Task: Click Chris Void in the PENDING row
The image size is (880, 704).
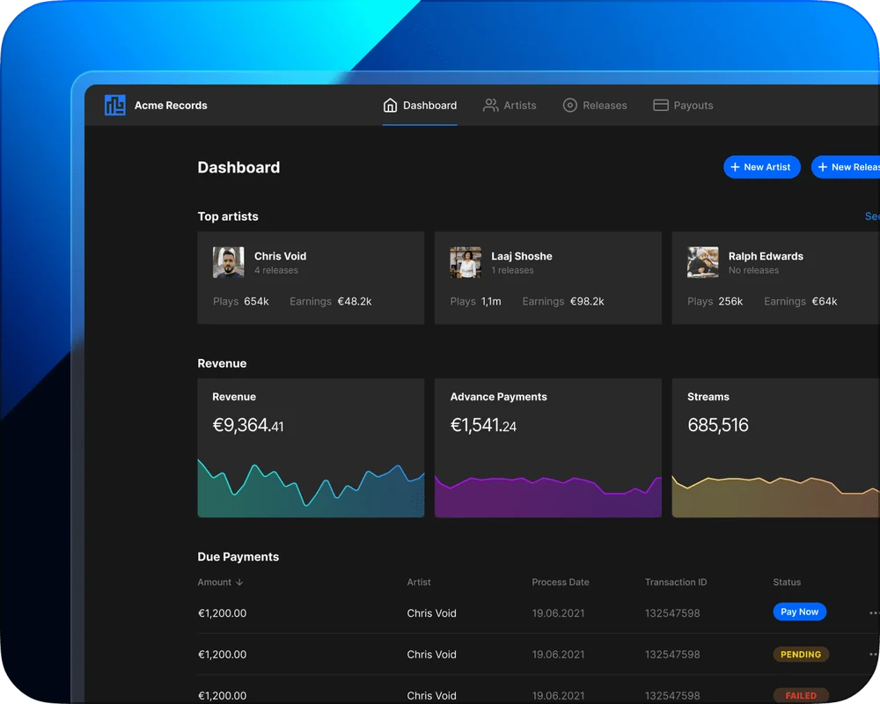Action: (431, 655)
